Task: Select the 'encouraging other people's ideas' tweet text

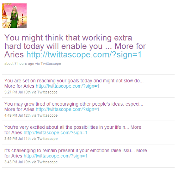Action: (x=74, y=107)
